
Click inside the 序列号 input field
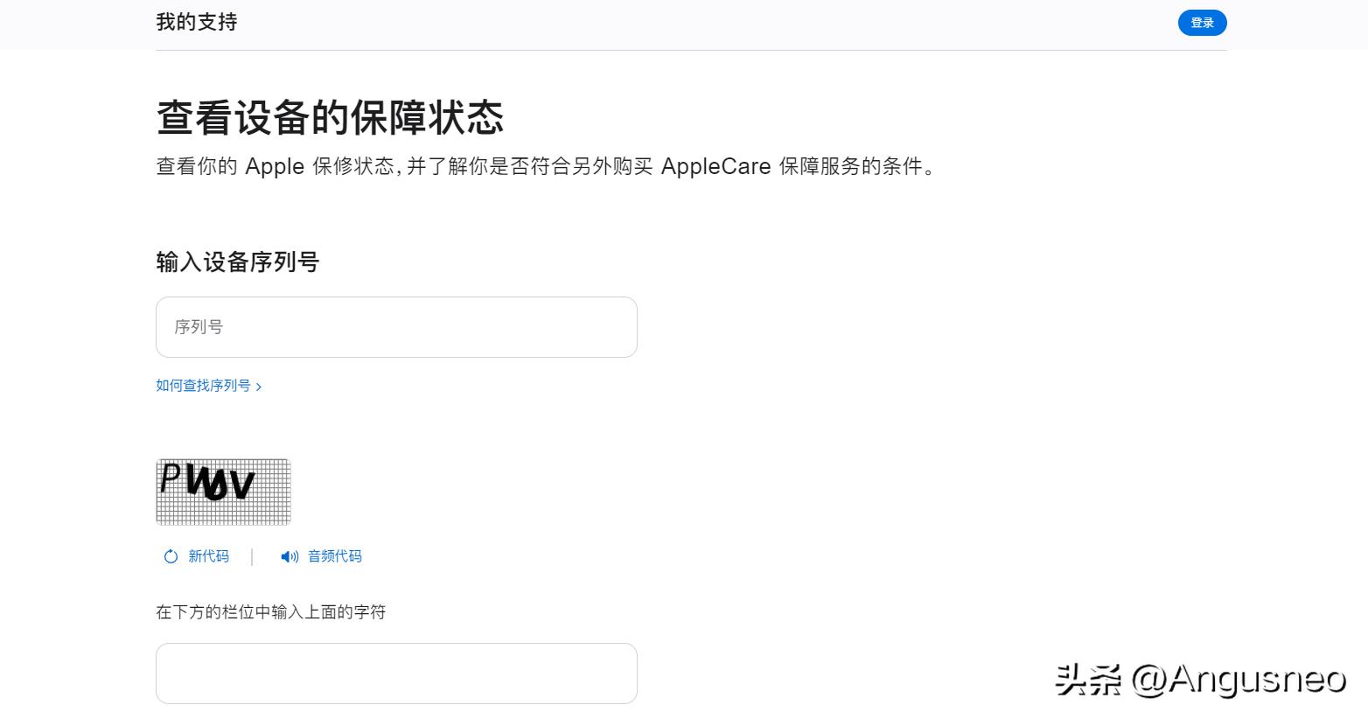point(396,327)
